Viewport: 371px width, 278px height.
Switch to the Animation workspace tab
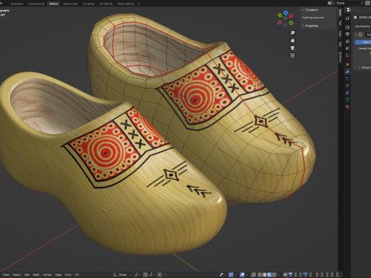click(17, 4)
